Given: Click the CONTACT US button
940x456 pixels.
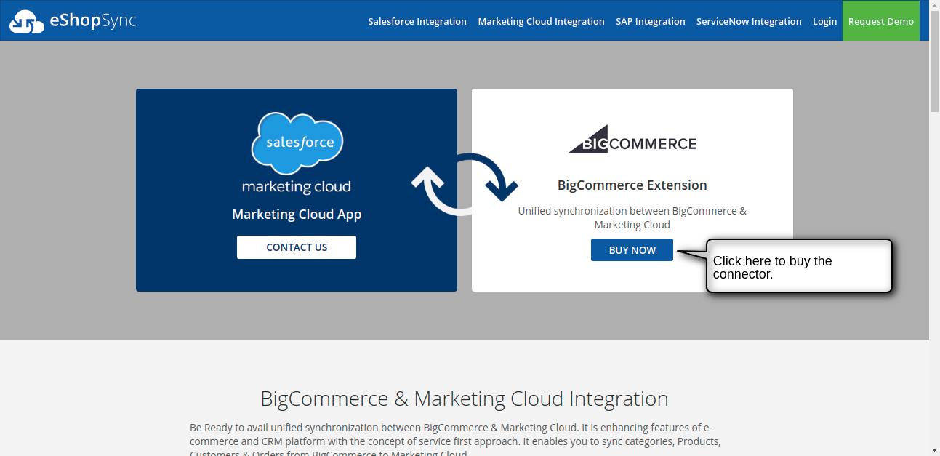Looking at the screenshot, I should coord(297,247).
